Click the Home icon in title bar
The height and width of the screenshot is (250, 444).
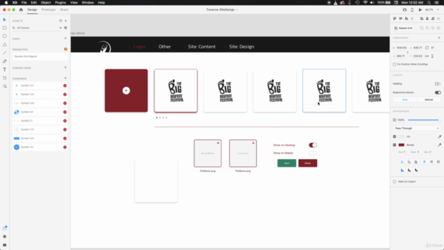[21, 10]
